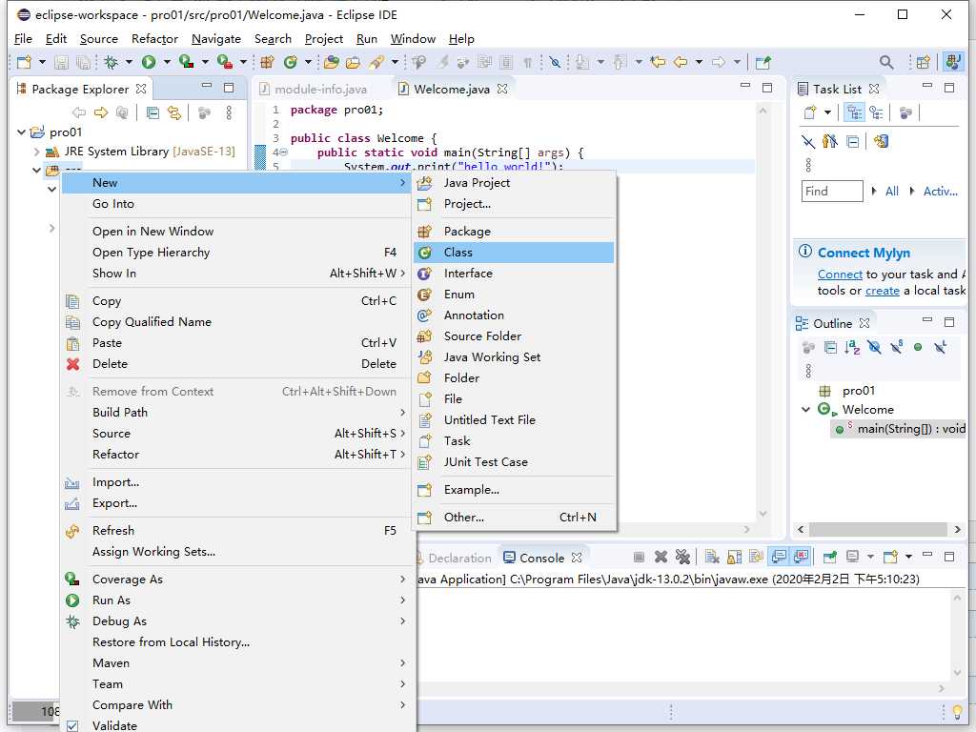Open Run button dropdown arrow
This screenshot has width=976, height=732.
point(167,62)
